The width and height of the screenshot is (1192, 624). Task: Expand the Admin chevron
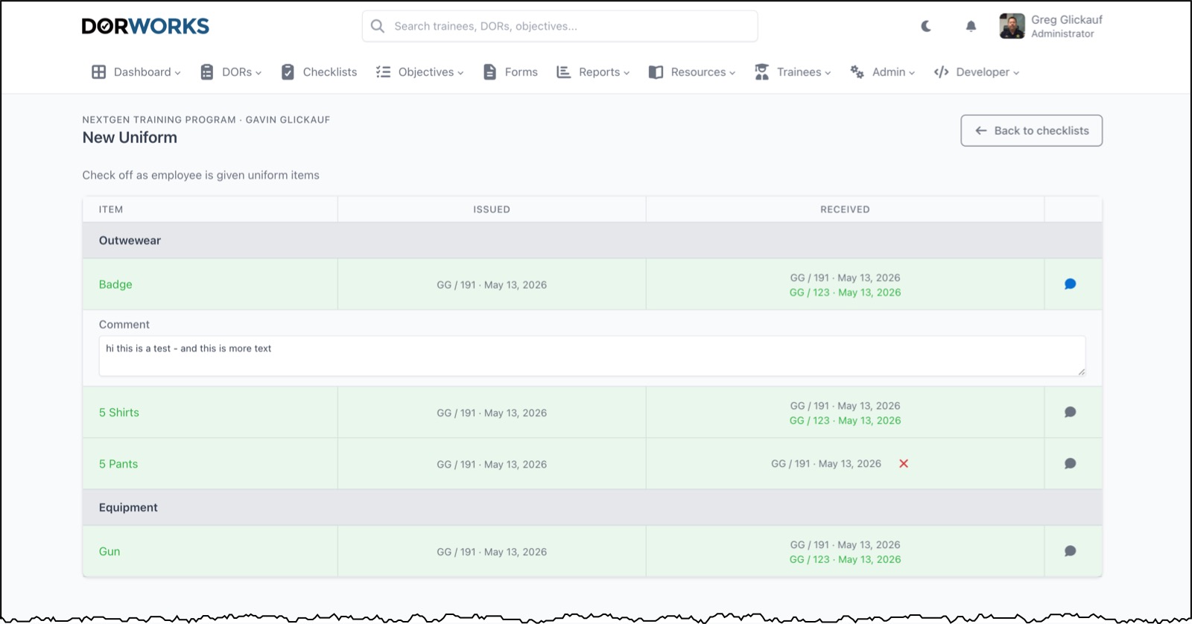(x=912, y=73)
